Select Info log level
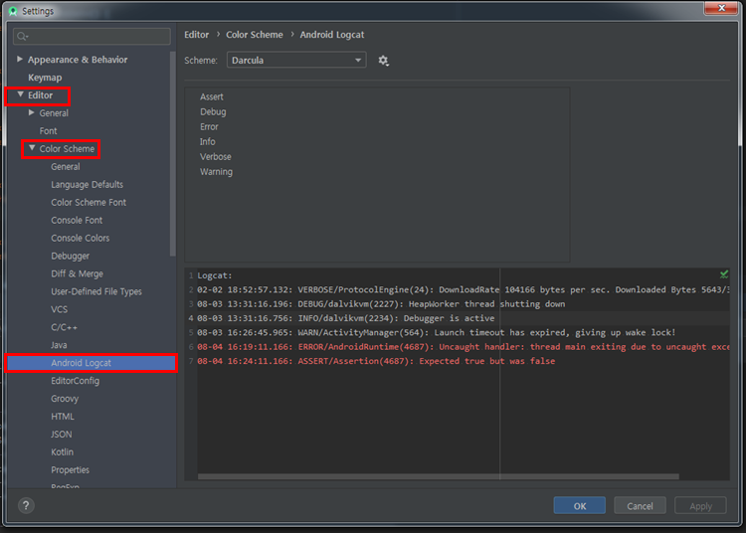The width and height of the screenshot is (746, 533). (208, 141)
